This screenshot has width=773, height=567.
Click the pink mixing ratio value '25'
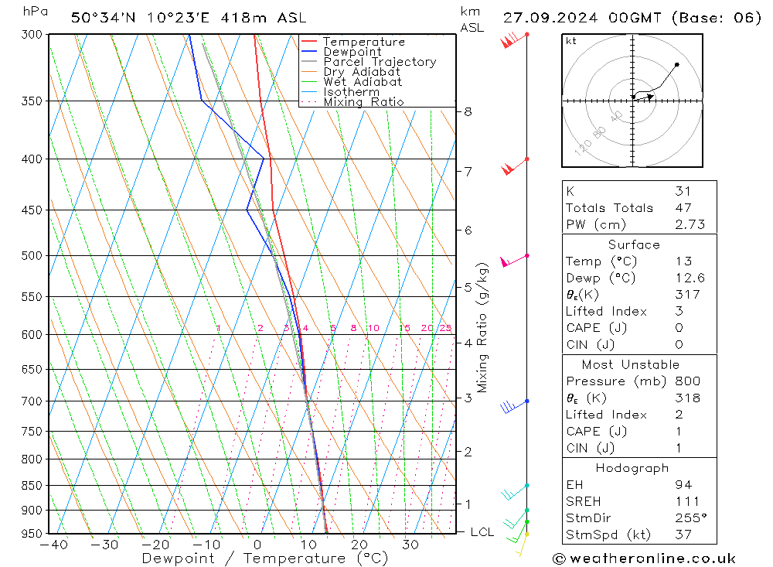(x=446, y=328)
